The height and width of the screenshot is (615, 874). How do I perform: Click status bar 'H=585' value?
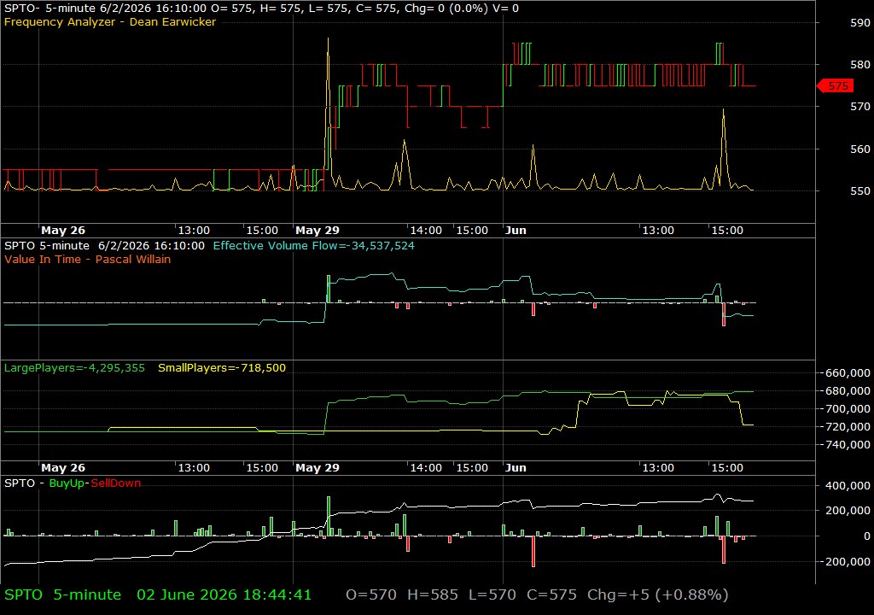point(433,594)
